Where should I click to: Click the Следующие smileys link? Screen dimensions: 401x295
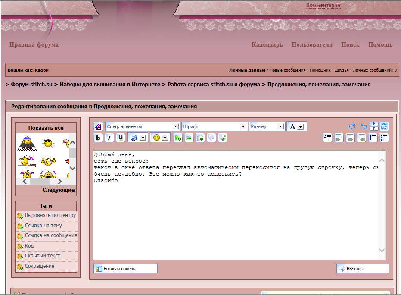tap(58, 190)
